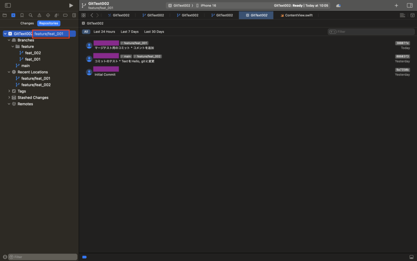This screenshot has width=417, height=261.
Task: Expand the Tags group
Action: (x=9, y=91)
